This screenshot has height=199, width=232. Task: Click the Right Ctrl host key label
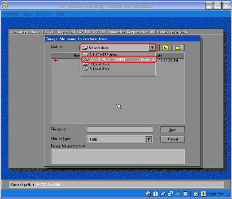(x=215, y=194)
